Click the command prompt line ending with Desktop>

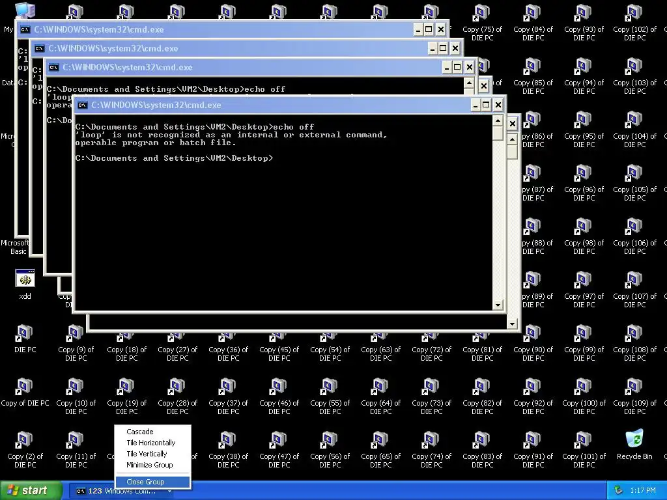[174, 158]
